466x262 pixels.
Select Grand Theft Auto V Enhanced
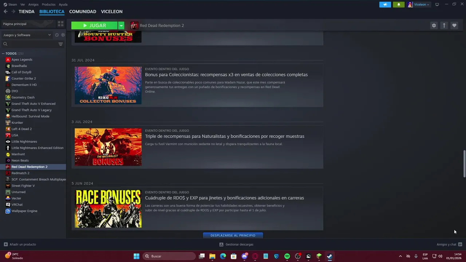pos(33,104)
